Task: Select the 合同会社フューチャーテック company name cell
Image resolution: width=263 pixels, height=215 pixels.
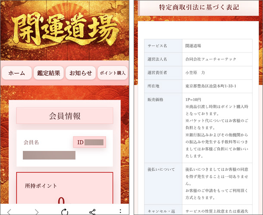Action: [217, 59]
